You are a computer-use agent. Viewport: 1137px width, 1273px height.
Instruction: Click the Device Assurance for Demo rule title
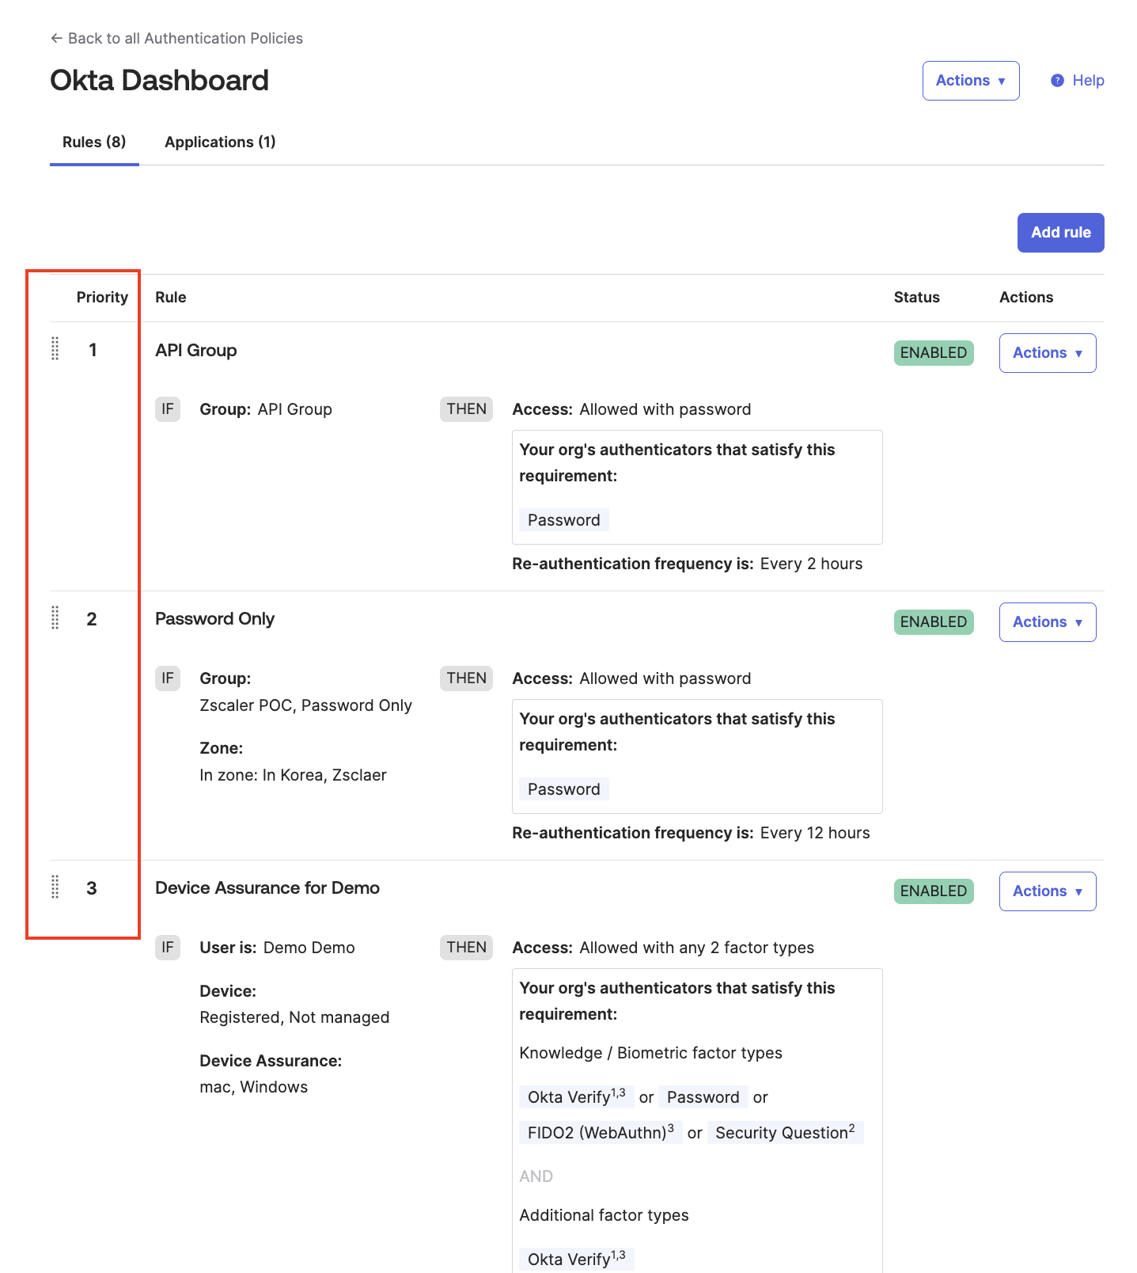pos(267,887)
